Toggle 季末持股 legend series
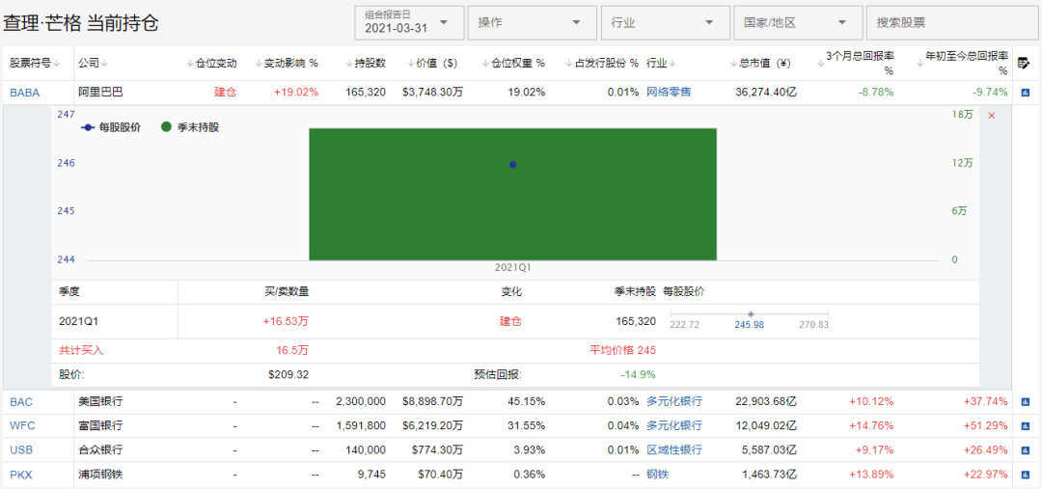Image resolution: width=1042 pixels, height=489 pixels. (190, 127)
